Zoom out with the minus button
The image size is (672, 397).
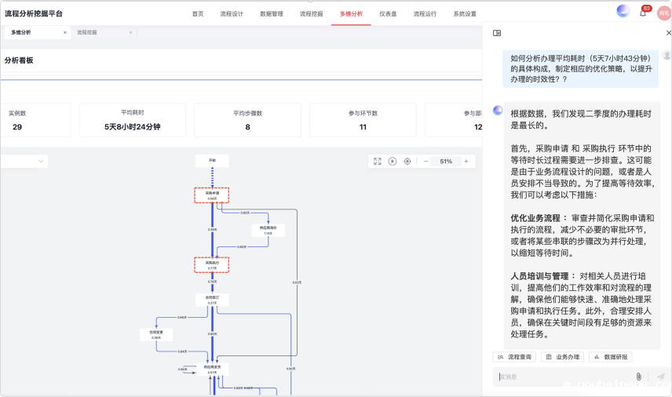point(426,161)
